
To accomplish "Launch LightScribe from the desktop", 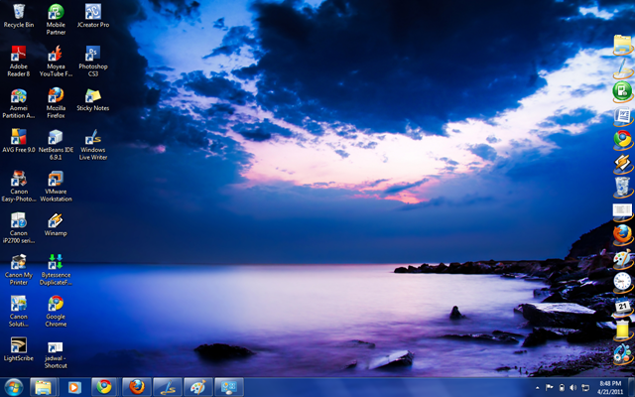I will tap(19, 349).
